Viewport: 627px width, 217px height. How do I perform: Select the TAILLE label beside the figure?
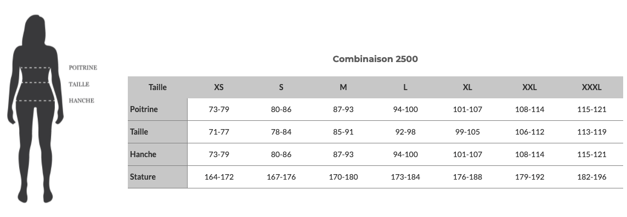click(79, 84)
